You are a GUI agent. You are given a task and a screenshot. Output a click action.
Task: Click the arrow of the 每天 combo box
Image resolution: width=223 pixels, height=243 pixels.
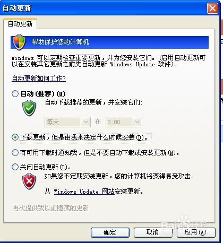pos(85,122)
